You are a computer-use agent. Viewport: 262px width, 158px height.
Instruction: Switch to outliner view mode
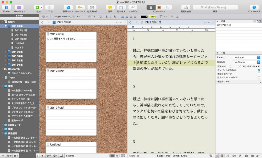pyautogui.click(x=167, y=7)
